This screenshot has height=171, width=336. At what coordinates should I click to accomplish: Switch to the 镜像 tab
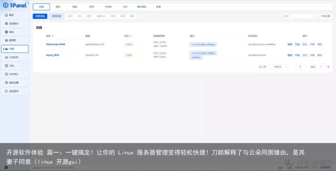click(75, 7)
